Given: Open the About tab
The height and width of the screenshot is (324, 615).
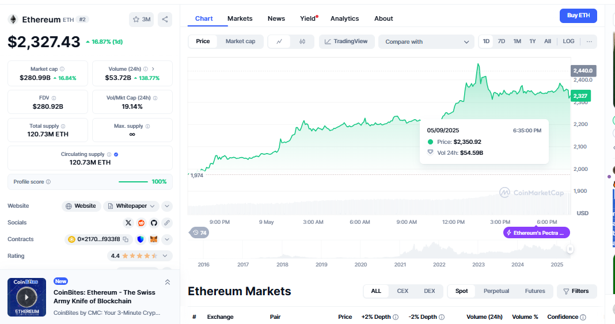Looking at the screenshot, I should [x=384, y=19].
